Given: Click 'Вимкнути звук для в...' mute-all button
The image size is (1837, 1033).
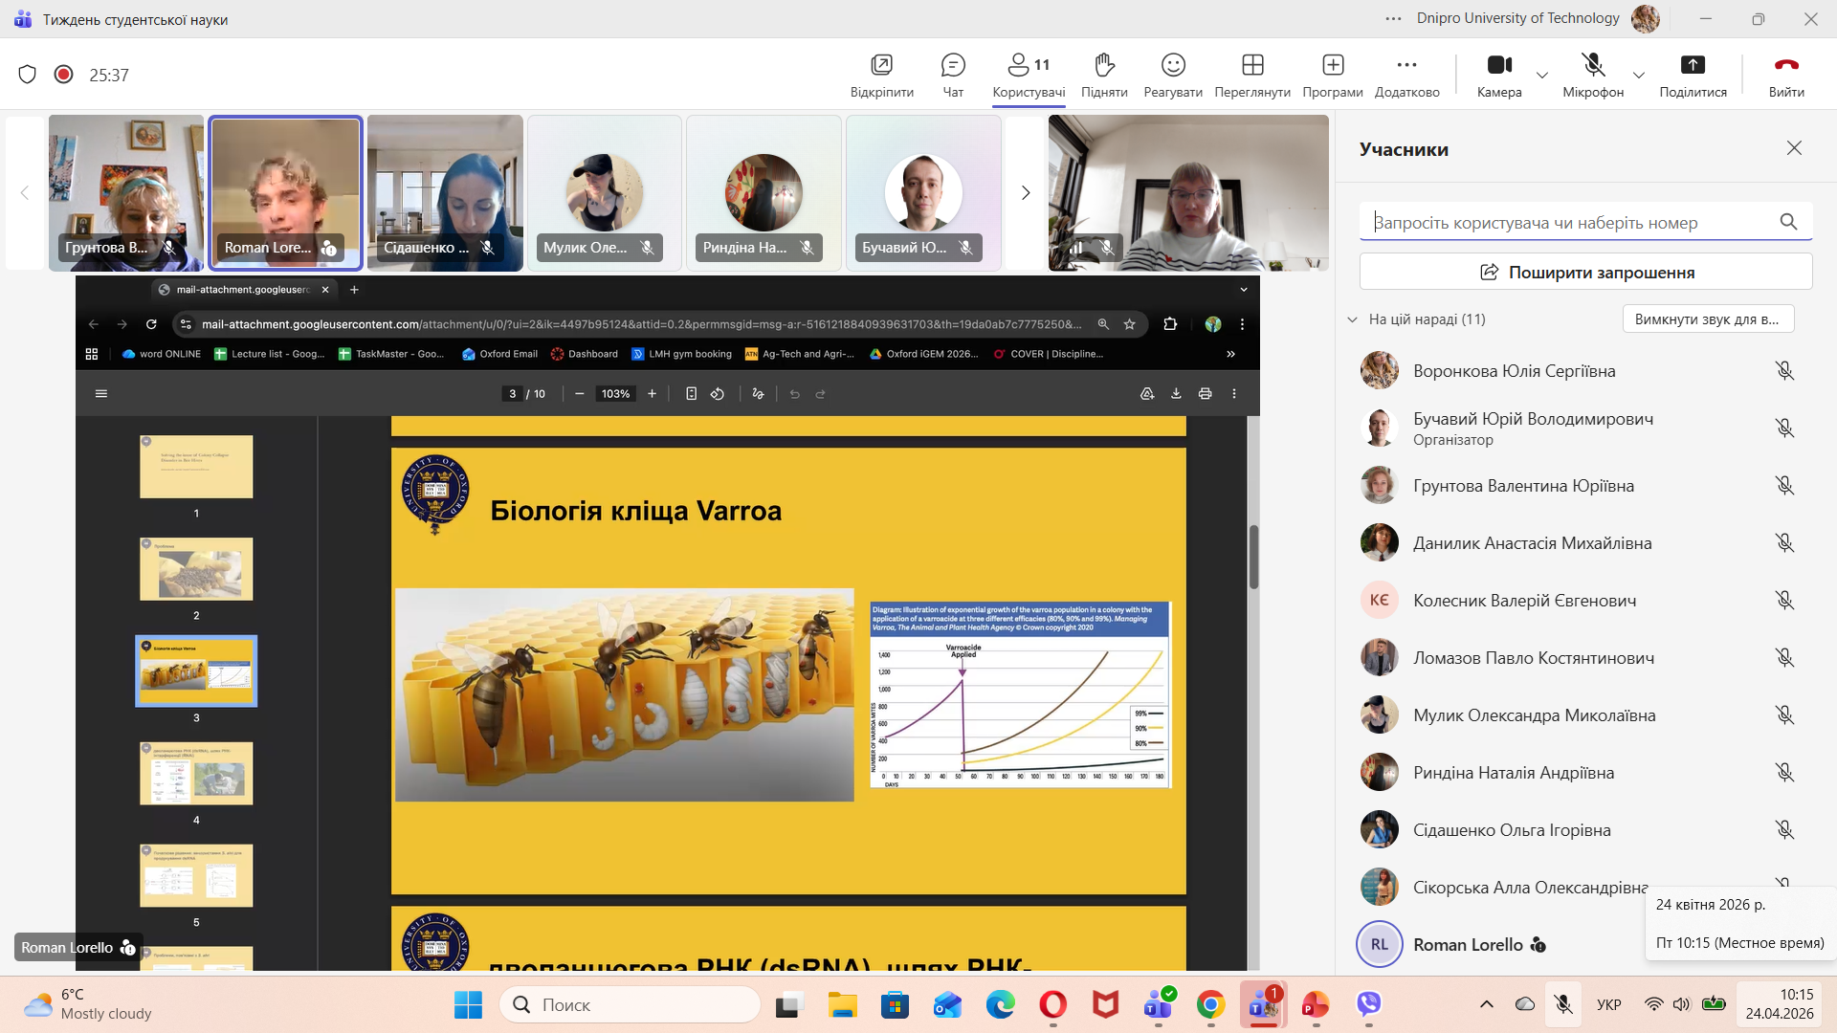Looking at the screenshot, I should pyautogui.click(x=1707, y=319).
